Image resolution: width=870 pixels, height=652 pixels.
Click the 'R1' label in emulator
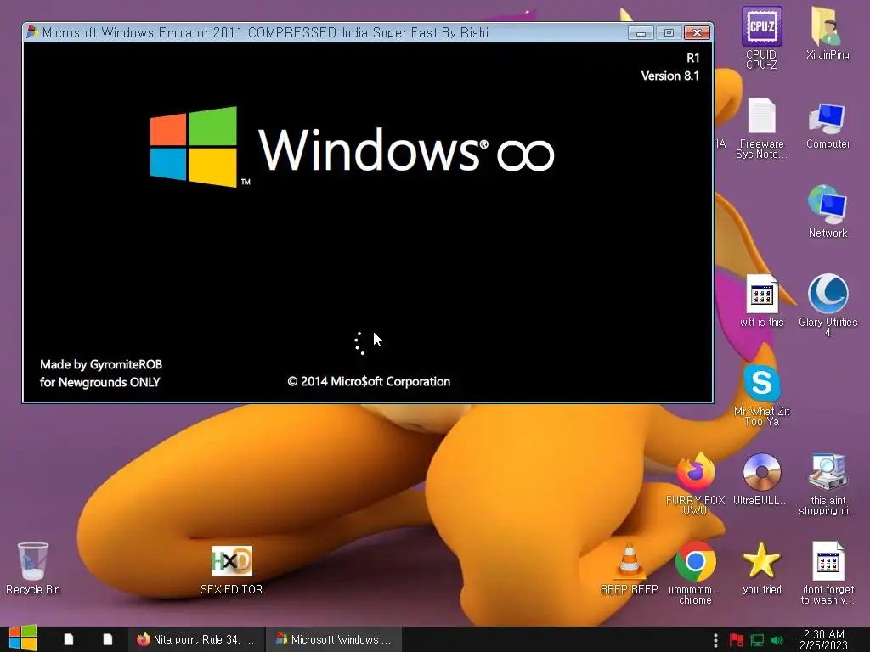(693, 59)
